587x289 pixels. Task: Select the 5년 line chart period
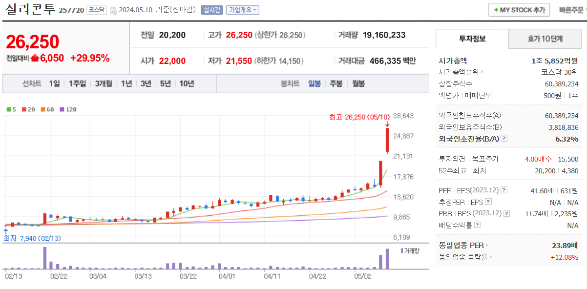(166, 83)
